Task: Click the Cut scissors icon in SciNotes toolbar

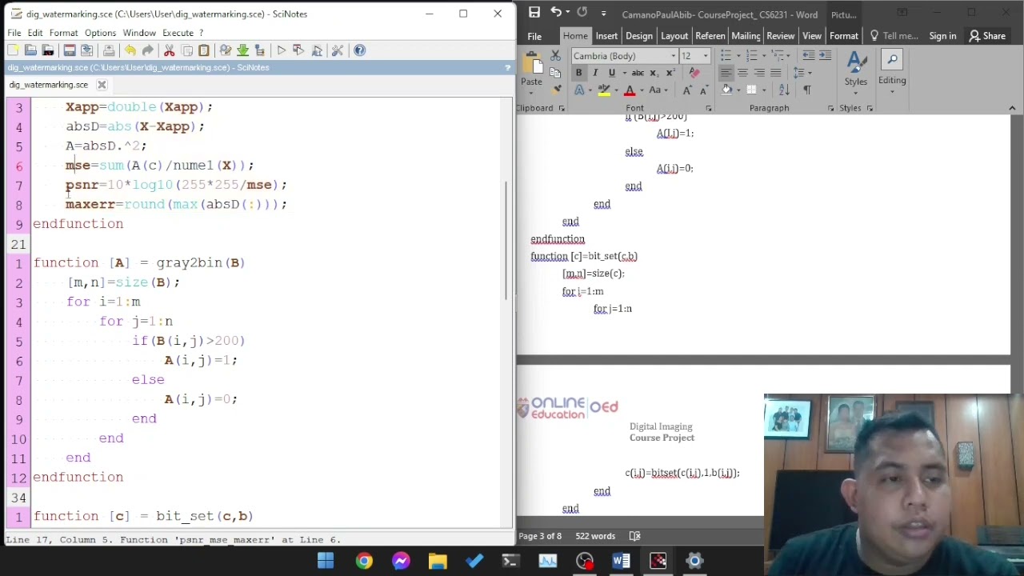Action: pos(169,50)
